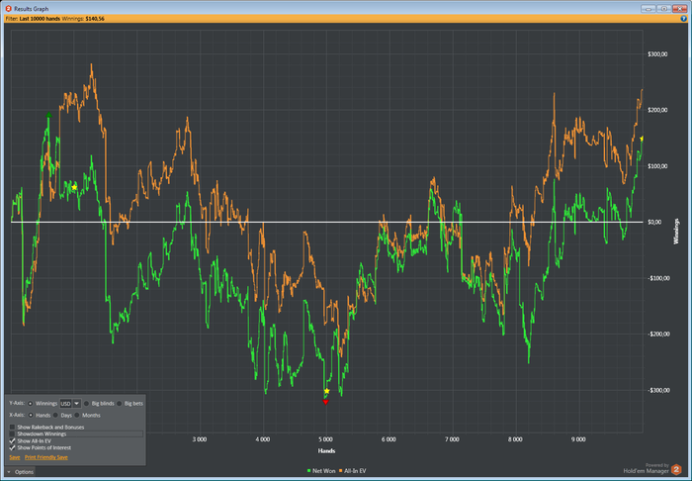Minimize the Results Graph window
The height and width of the screenshot is (481, 692).
(649, 8)
